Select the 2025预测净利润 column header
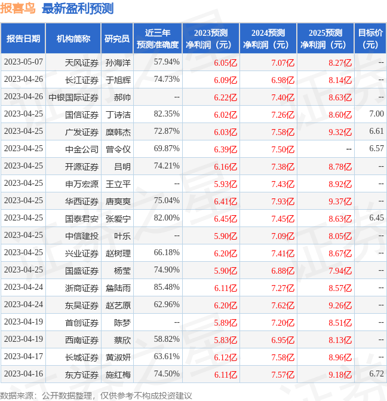 click(325, 39)
